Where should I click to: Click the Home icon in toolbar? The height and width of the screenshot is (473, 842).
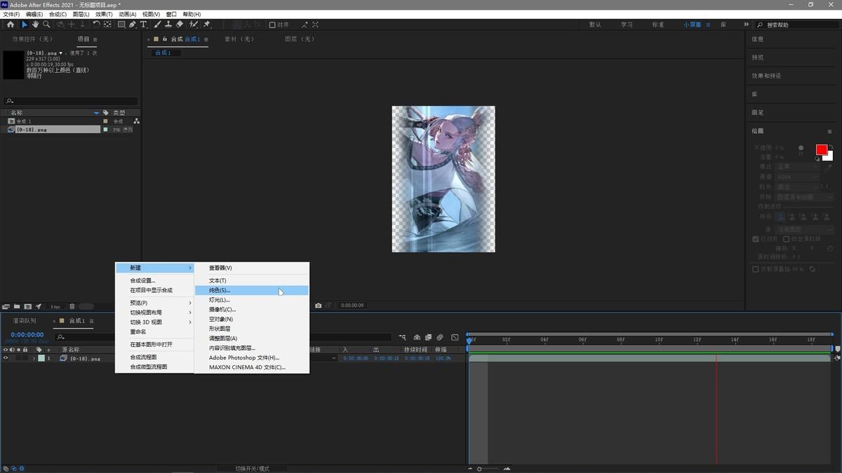10,25
